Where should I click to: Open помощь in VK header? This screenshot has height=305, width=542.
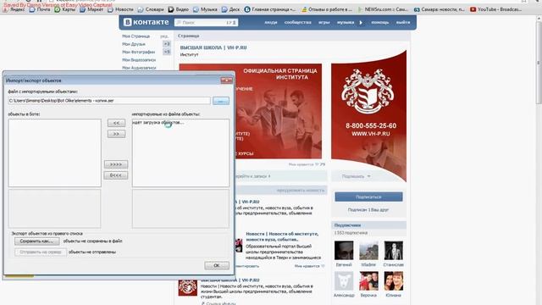pos(380,23)
